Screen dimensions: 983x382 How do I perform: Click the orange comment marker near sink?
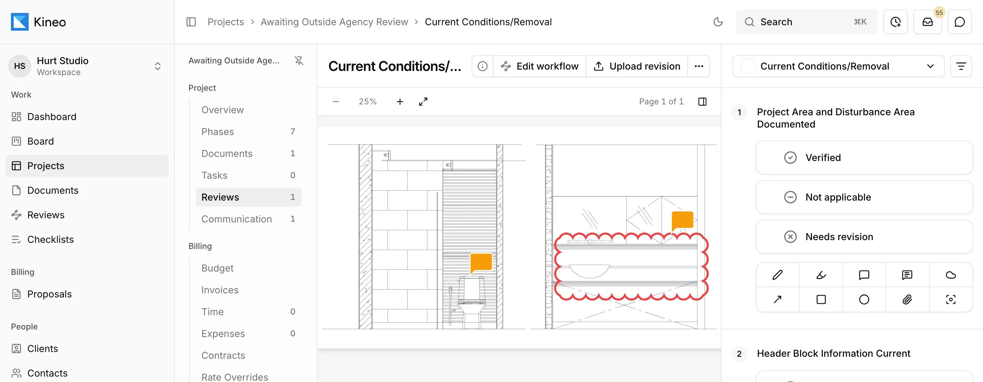click(682, 221)
